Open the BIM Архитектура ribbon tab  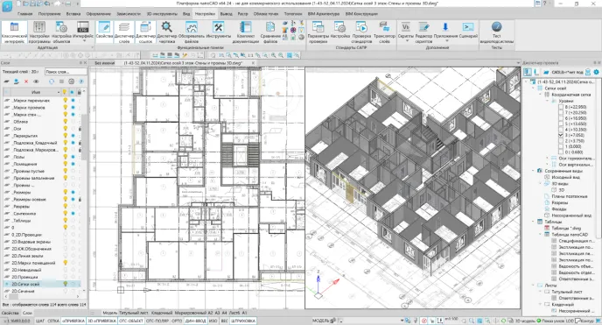coord(324,14)
